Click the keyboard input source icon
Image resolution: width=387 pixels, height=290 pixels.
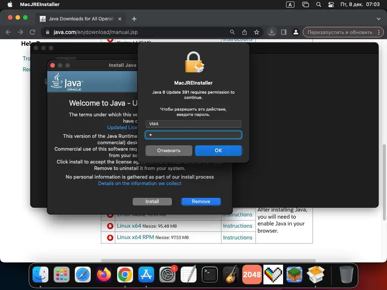coord(290,5)
